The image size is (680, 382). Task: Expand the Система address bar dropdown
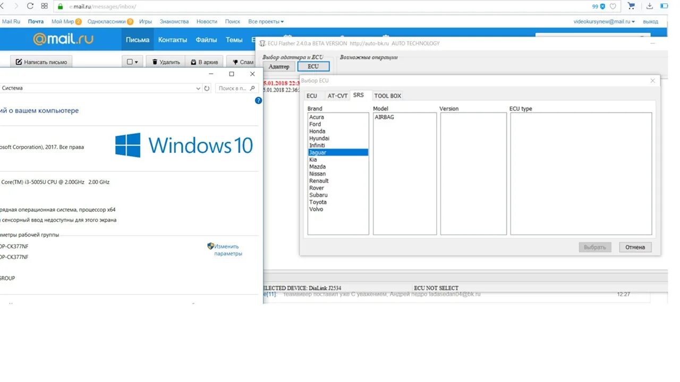(x=198, y=89)
